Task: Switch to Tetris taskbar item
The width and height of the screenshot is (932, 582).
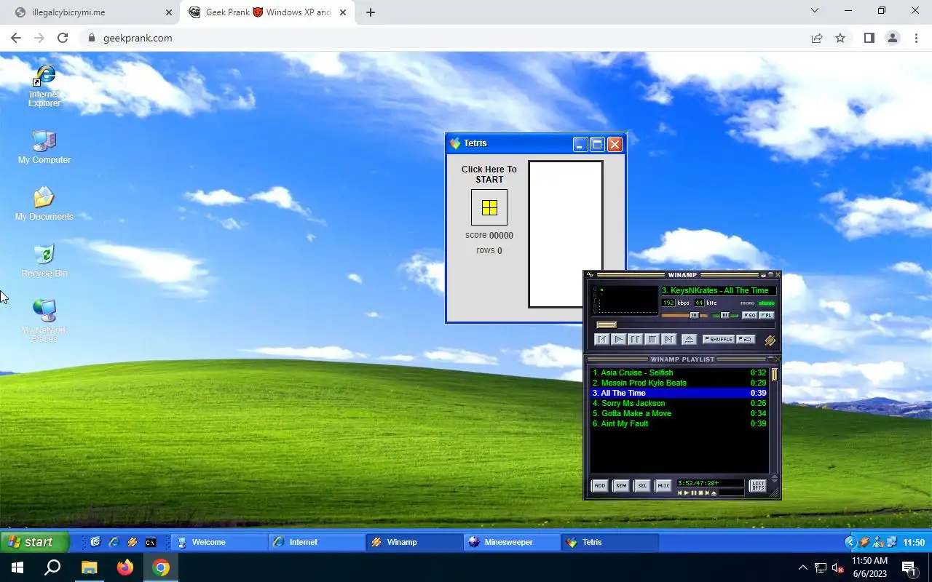Action: tap(609, 542)
